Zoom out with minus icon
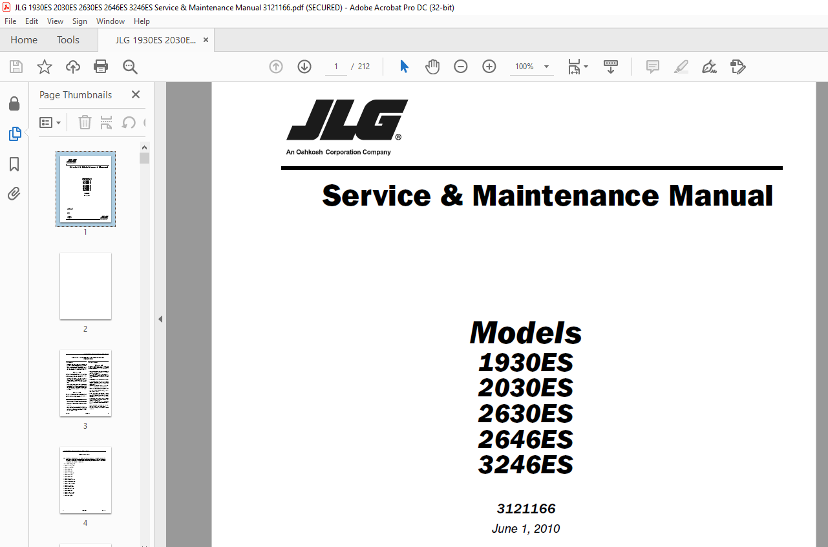Viewport: 828px width, 547px height. coord(461,67)
